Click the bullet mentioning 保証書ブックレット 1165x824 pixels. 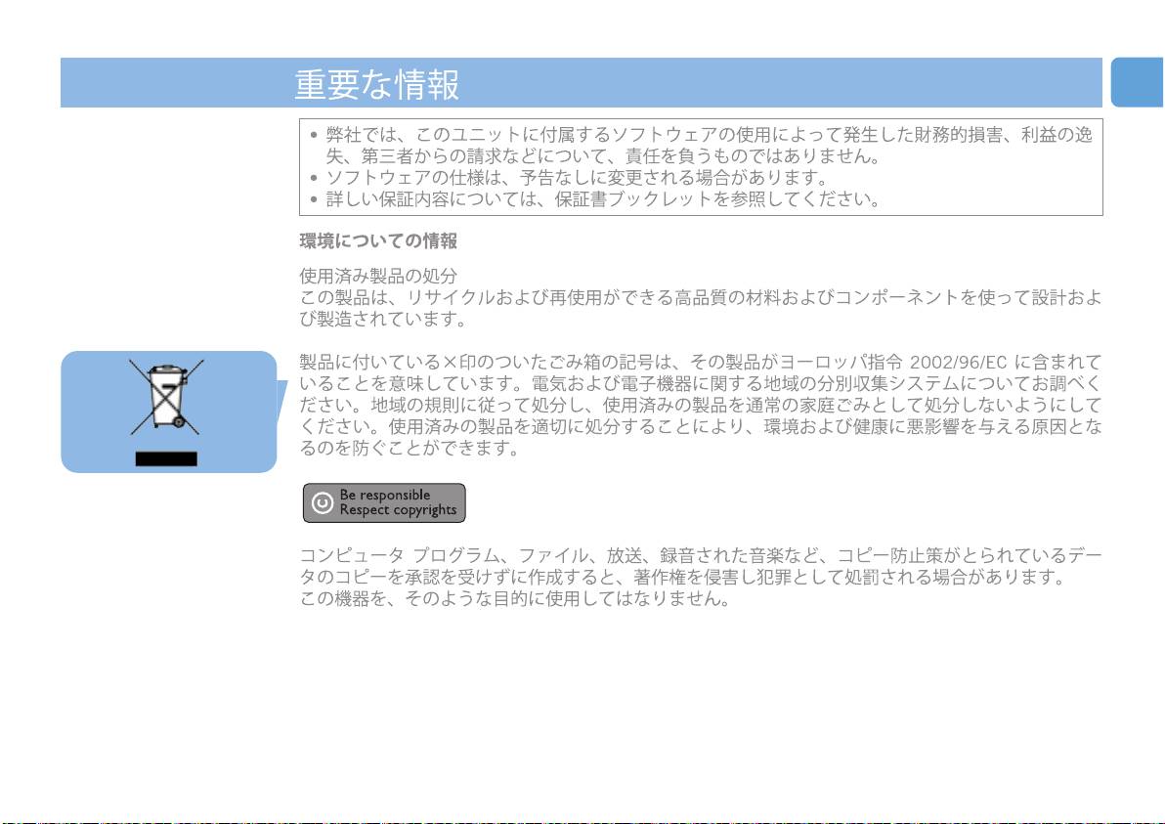coord(602,200)
